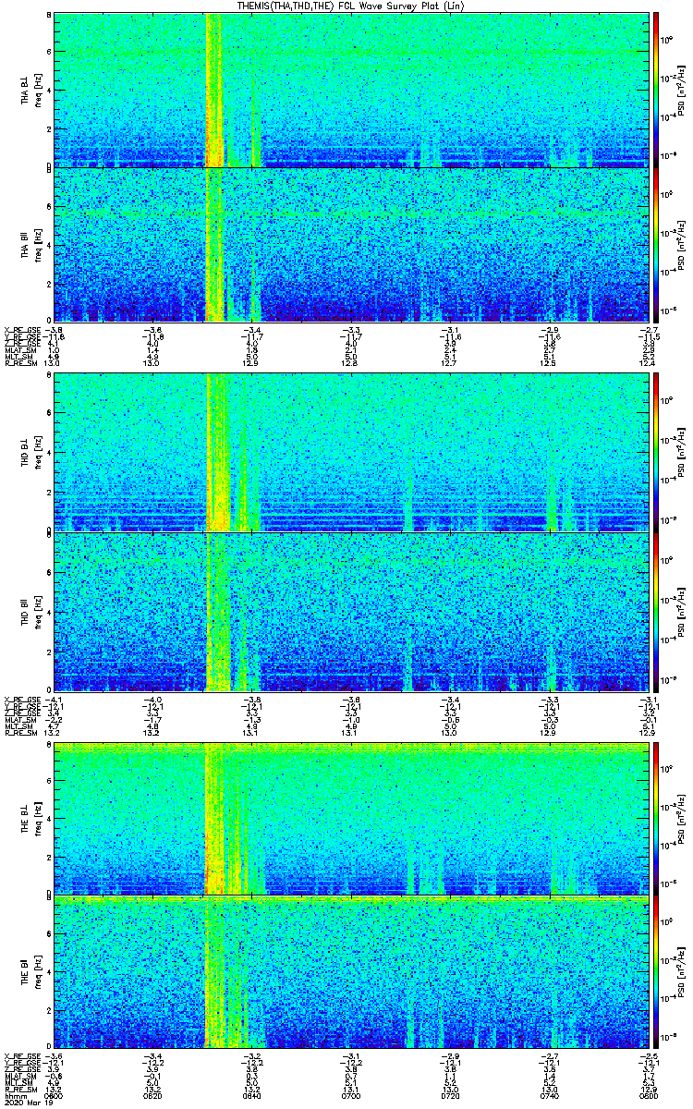Click the 0620 time label on bottom axis

(x=153, y=1095)
